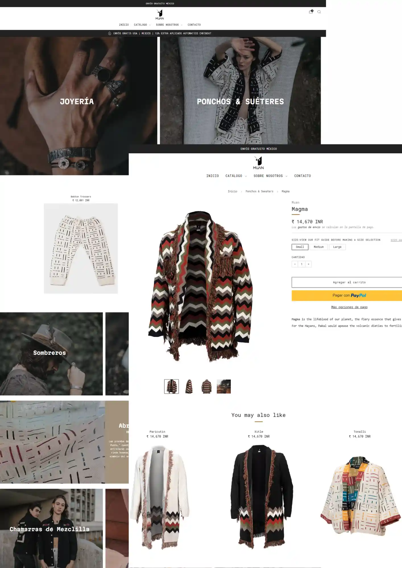Go to CONTACTO in product page menu

coord(302,176)
